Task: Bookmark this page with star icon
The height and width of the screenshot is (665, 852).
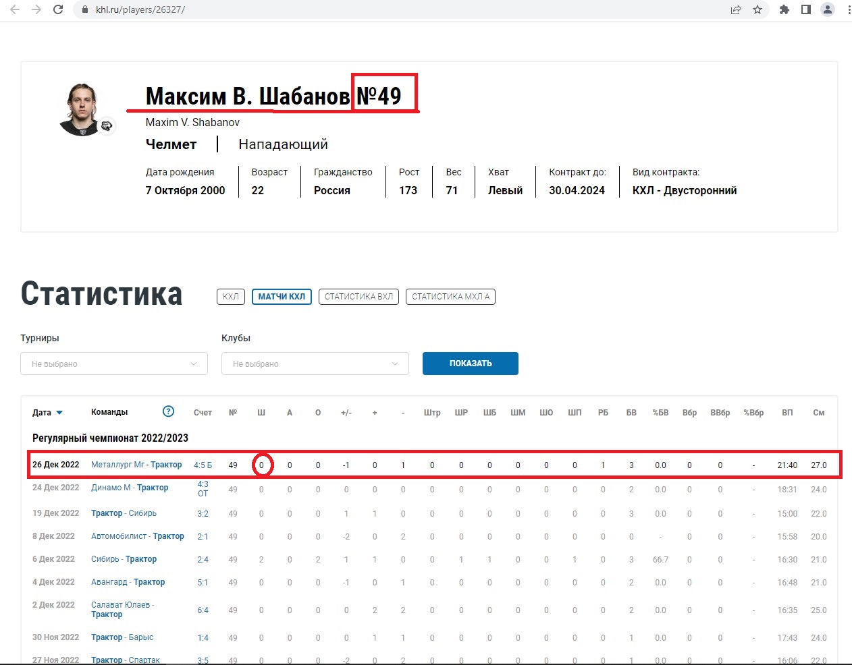Action: pos(757,9)
